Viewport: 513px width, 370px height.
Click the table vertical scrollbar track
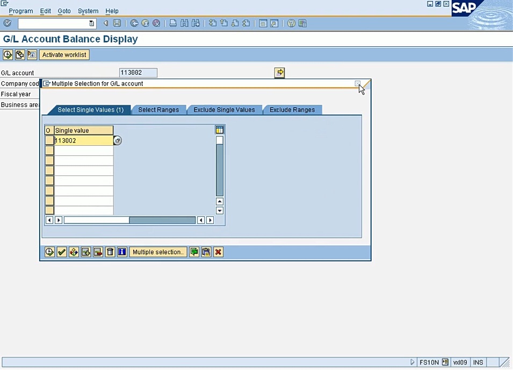point(220,166)
